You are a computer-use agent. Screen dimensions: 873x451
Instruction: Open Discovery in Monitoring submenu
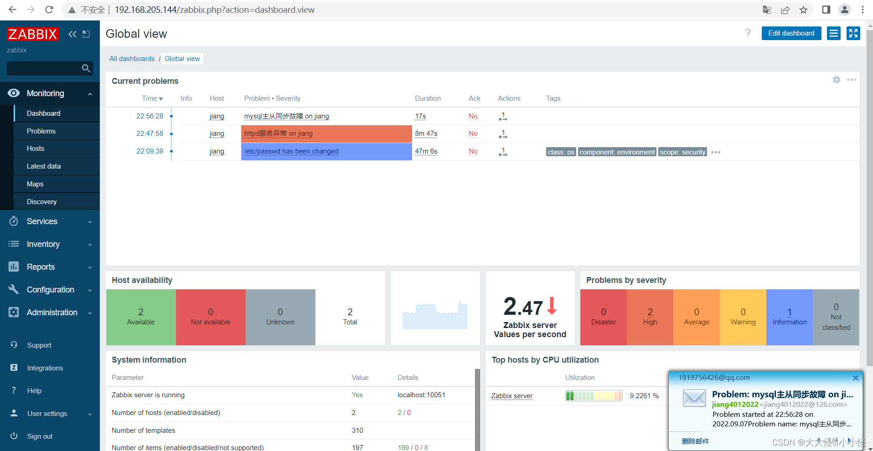(57, 202)
